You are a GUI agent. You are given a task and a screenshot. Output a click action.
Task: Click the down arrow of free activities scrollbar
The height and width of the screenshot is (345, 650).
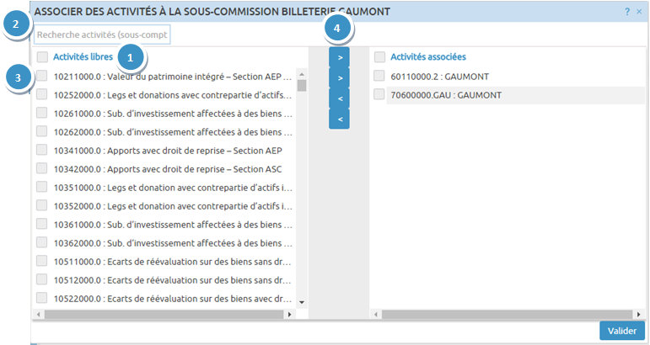click(x=302, y=302)
